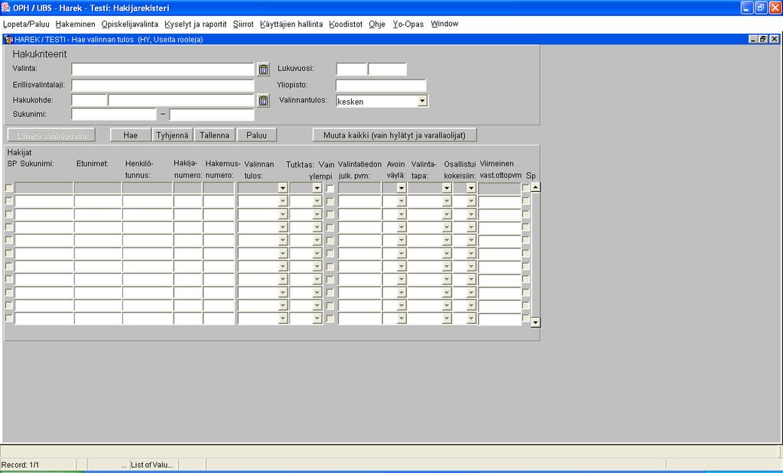Expand Valintatapa dropdown in second row
Viewport: 783px width, 473px height.
(x=447, y=201)
